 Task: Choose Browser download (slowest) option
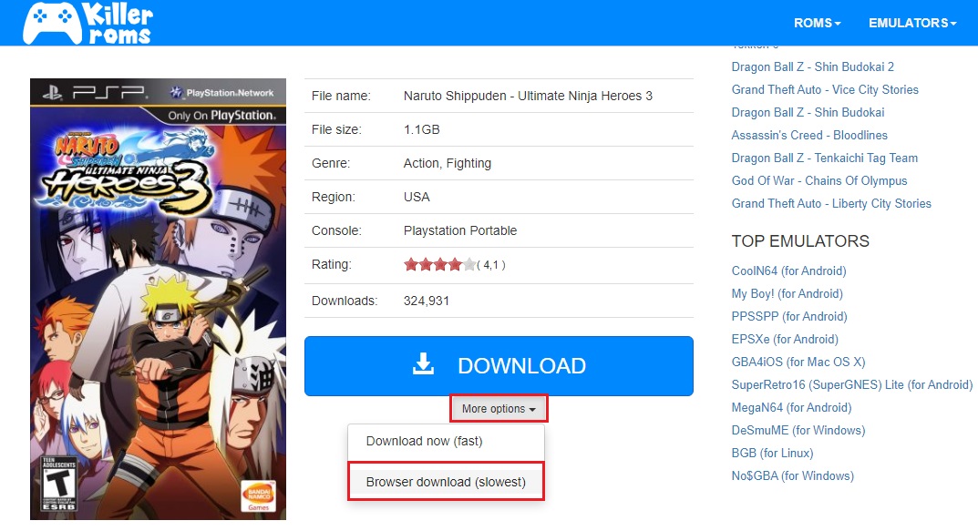point(446,482)
